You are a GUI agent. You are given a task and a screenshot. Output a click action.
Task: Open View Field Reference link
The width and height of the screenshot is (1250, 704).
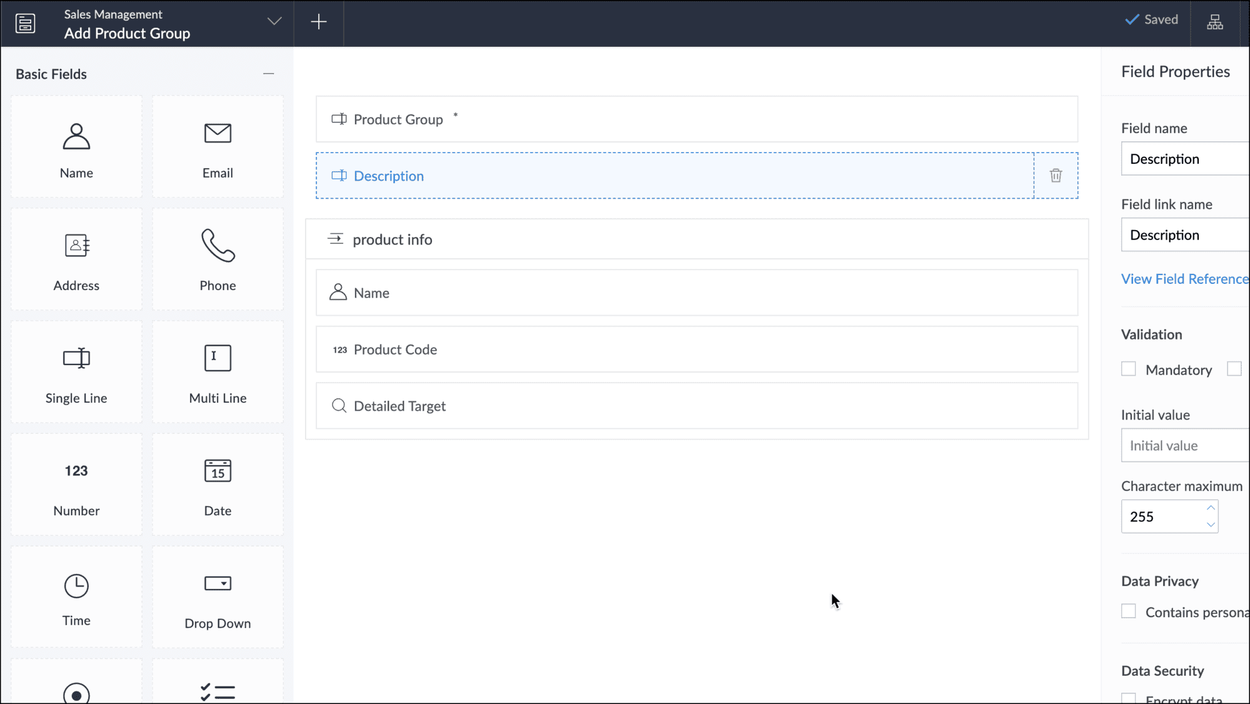1184,279
